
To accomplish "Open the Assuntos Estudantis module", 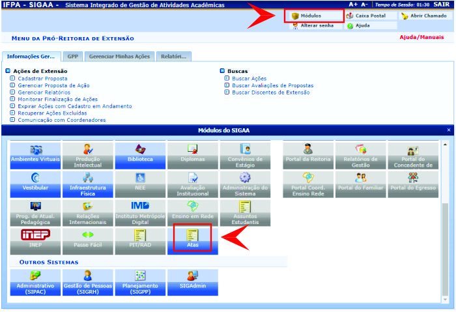I will click(x=245, y=213).
